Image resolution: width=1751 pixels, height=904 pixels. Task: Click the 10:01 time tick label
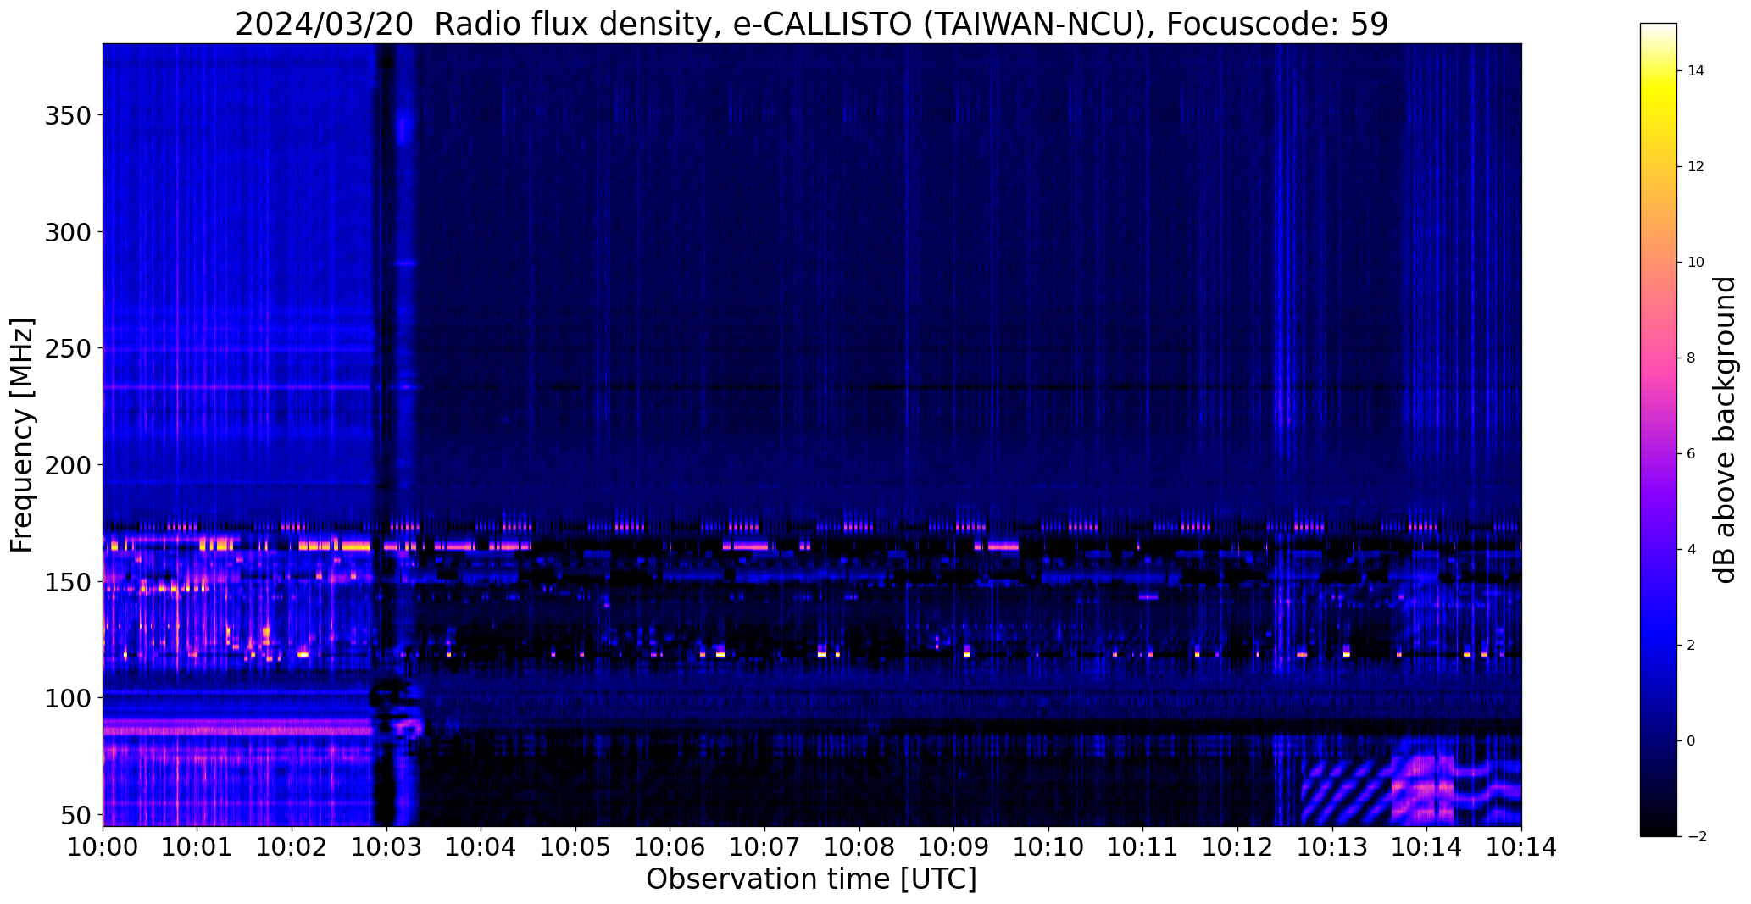197,847
